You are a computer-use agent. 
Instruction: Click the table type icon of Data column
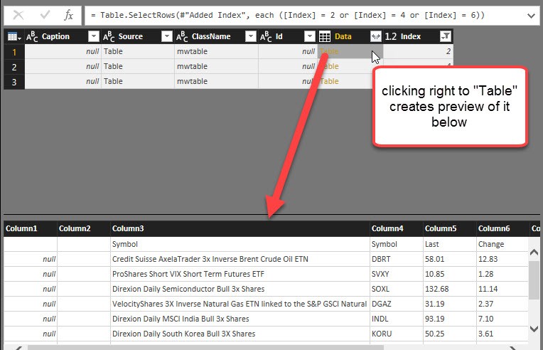coord(325,36)
